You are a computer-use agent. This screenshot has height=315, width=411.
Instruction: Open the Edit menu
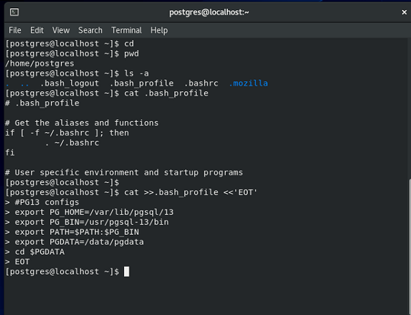pos(37,30)
